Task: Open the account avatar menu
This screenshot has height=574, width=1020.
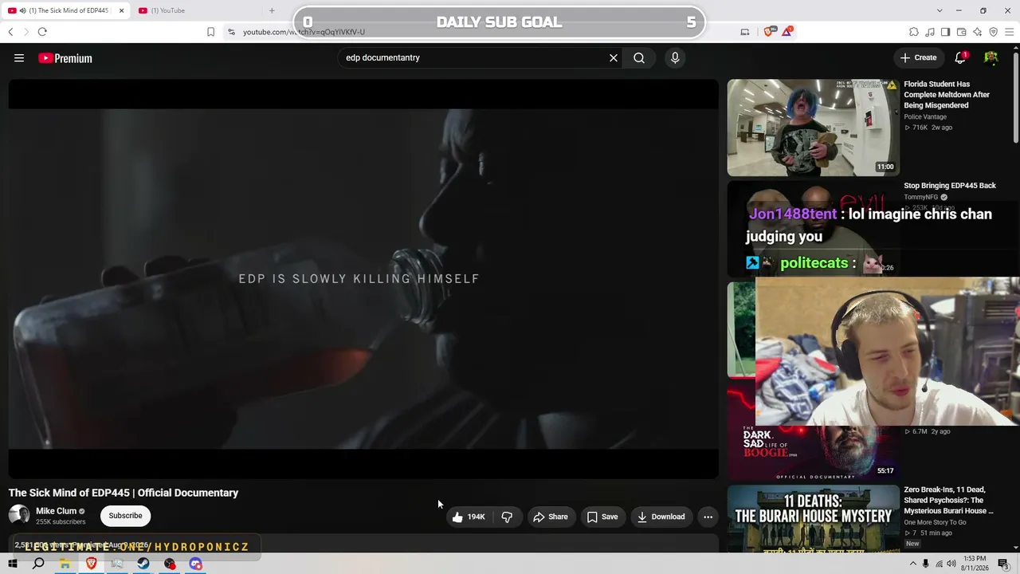Action: coord(991,57)
